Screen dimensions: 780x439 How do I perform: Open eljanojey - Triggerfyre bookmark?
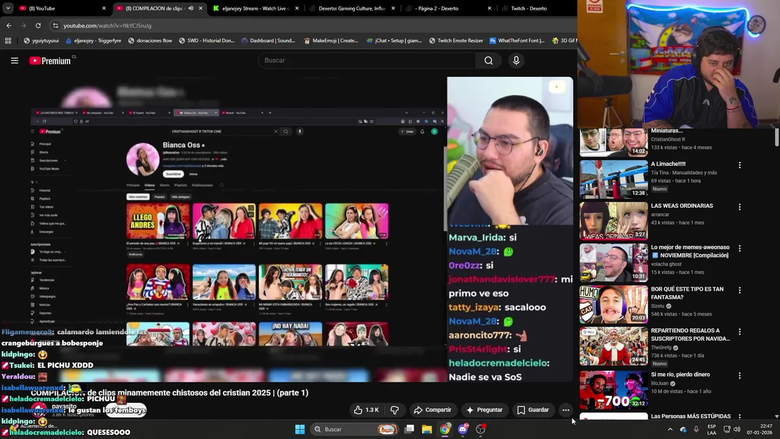pyautogui.click(x=93, y=41)
